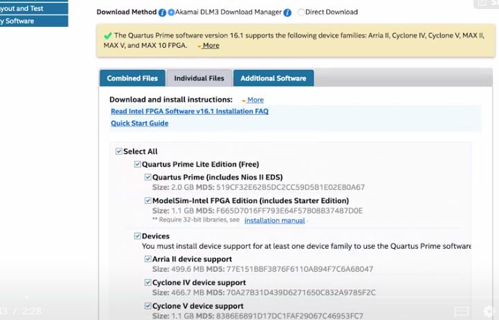Open the Quick Start Guide link
Viewport: 499px width, 320px height.
[139, 124]
